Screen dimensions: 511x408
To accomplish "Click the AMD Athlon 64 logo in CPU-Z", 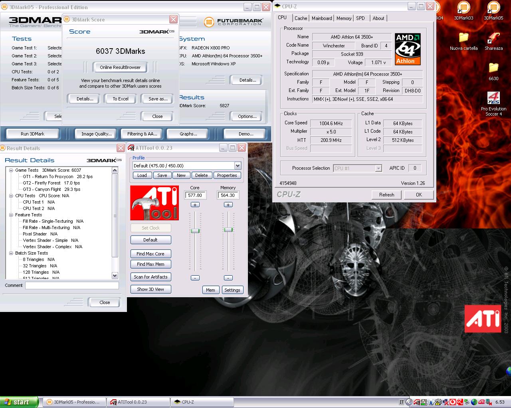I will [x=408, y=49].
